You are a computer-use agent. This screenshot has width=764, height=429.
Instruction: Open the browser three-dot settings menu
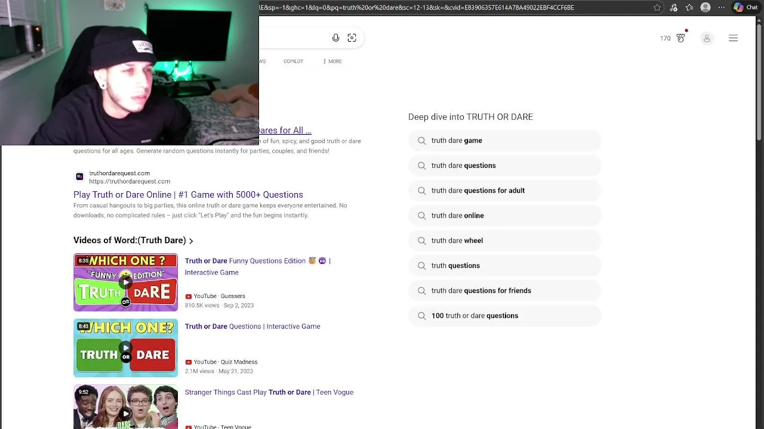(722, 7)
